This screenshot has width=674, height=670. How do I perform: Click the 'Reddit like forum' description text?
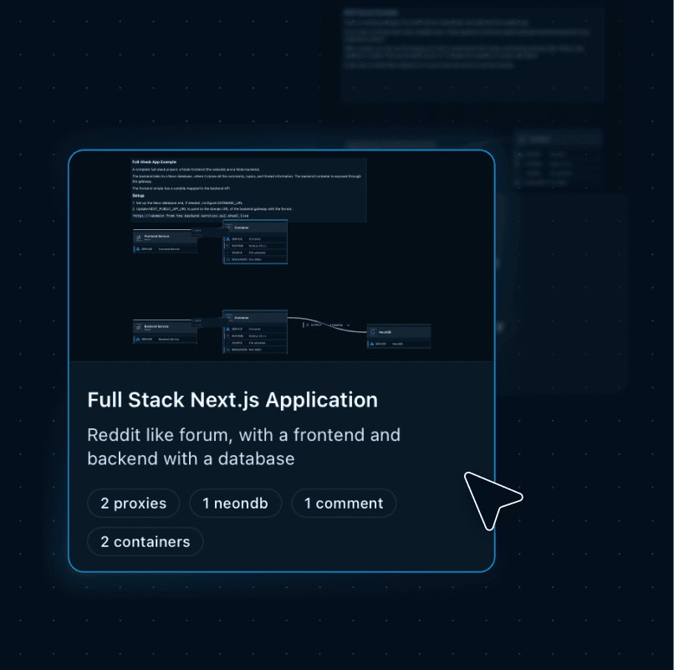click(243, 447)
